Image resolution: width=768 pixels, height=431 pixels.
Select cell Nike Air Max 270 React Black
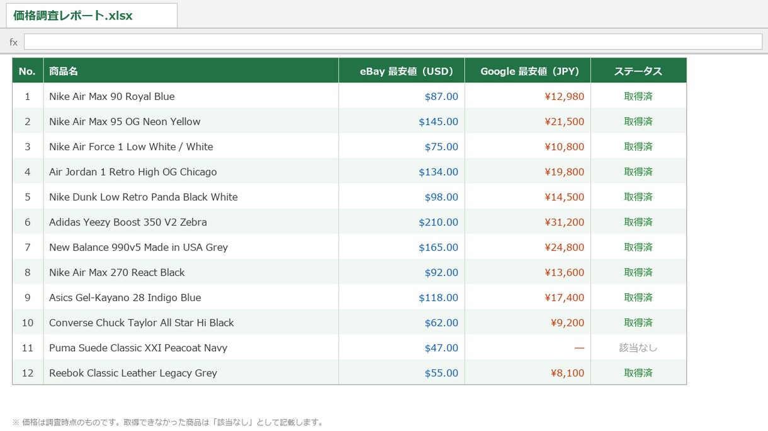coord(191,272)
